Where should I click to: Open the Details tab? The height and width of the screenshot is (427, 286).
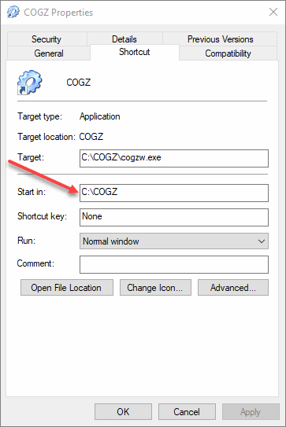coord(124,39)
